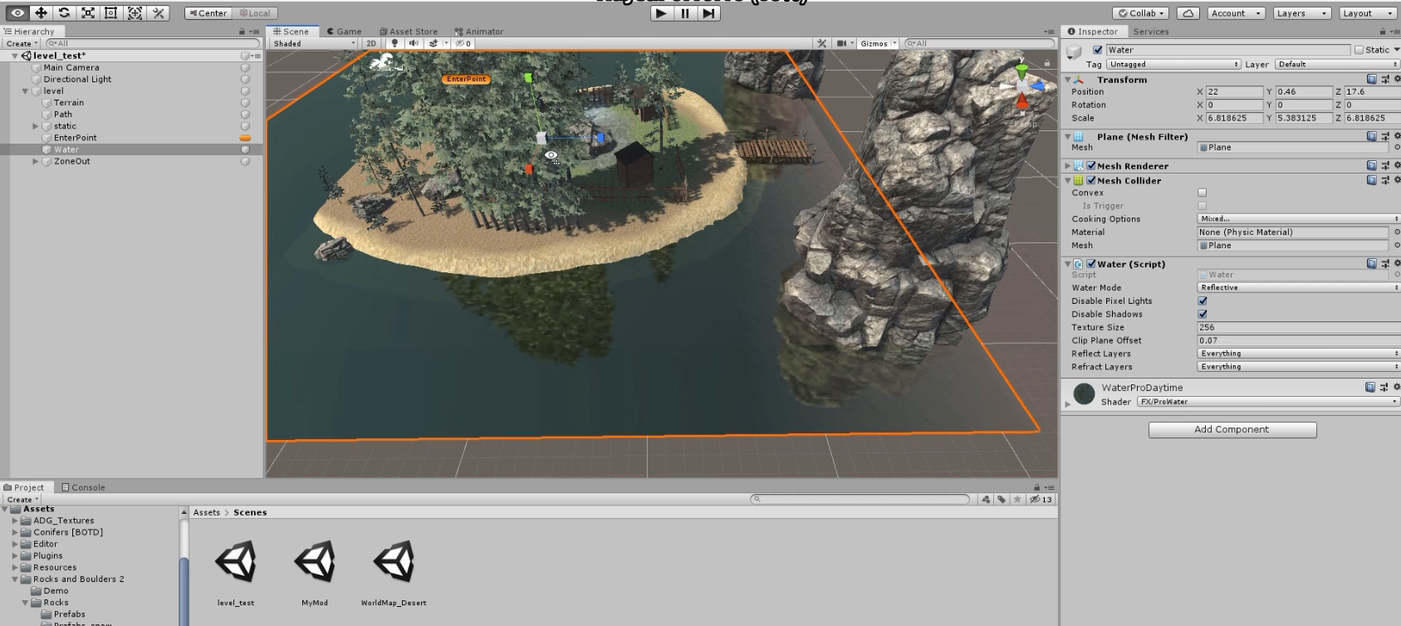
Task: Open the Collab dropdown
Action: [x=1141, y=13]
